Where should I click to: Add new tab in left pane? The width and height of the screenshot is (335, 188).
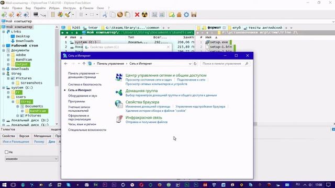[163, 28]
